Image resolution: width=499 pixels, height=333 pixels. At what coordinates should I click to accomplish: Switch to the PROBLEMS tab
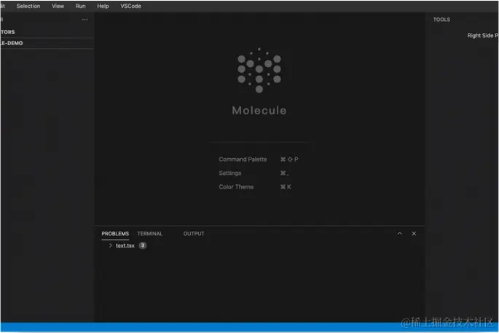[x=115, y=234]
